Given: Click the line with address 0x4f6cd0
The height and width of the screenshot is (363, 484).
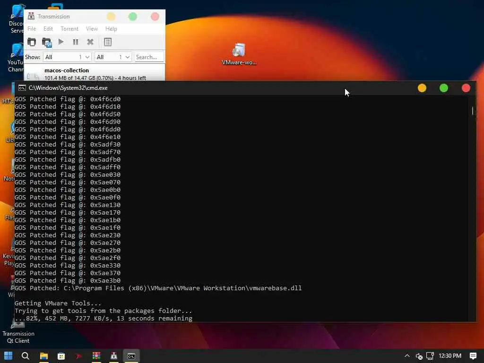Looking at the screenshot, I should pyautogui.click(x=68, y=99).
